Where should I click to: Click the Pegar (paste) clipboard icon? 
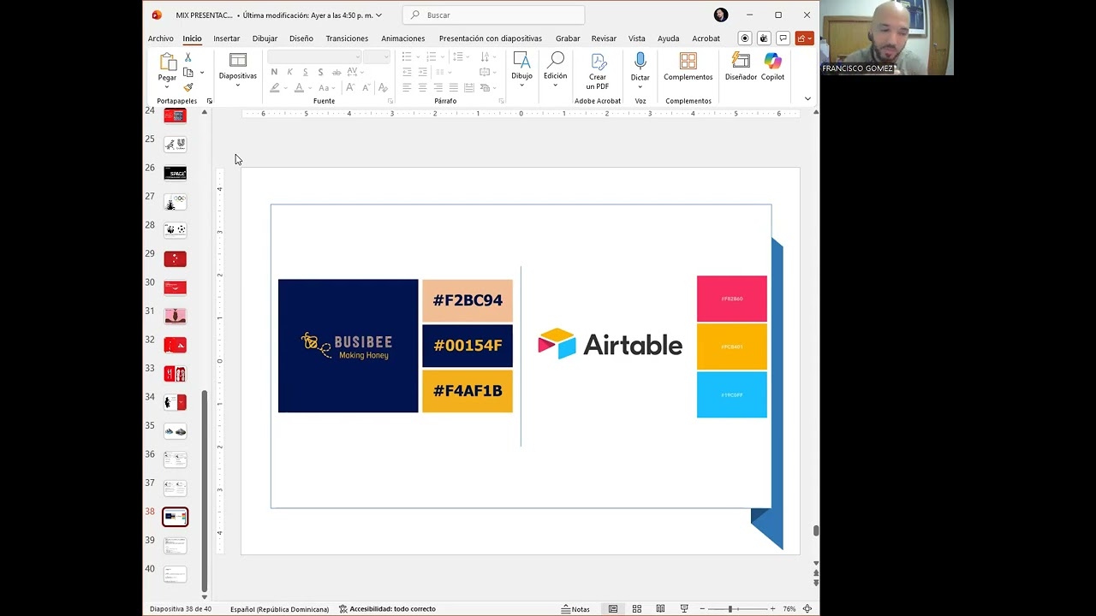coord(167,62)
